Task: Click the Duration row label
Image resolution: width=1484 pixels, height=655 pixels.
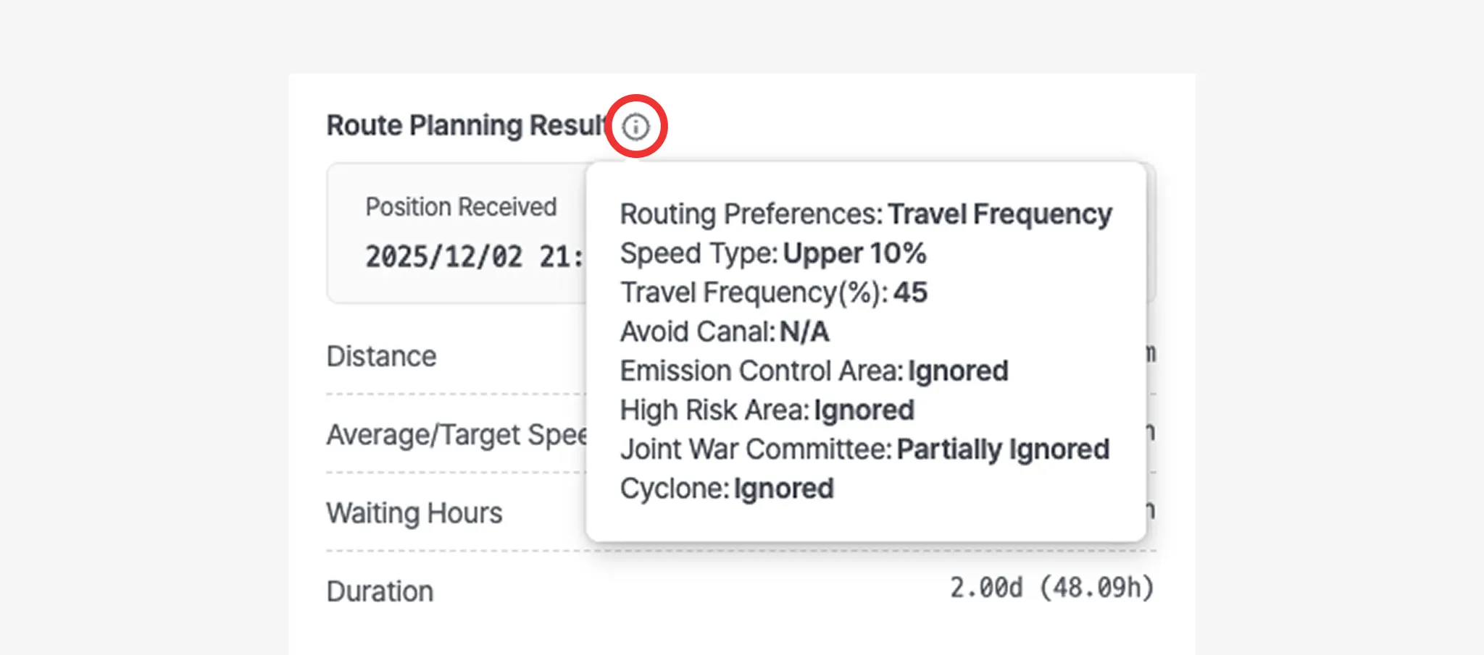Action: (x=380, y=591)
